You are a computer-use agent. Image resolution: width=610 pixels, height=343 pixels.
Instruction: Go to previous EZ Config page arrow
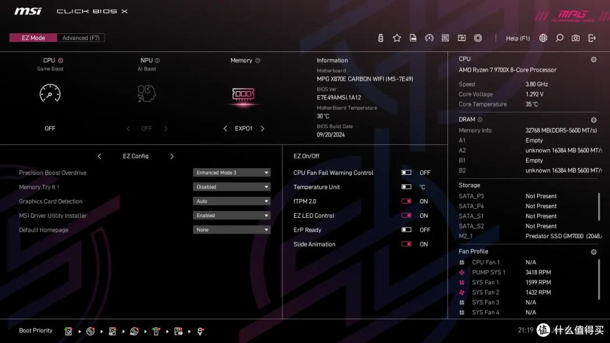click(x=99, y=156)
